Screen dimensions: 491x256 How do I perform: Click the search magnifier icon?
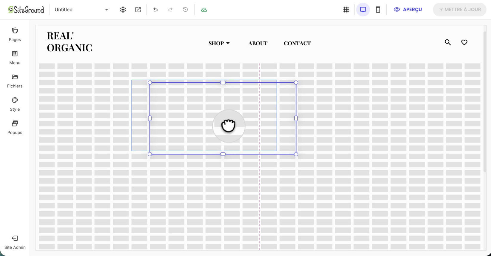tap(448, 42)
